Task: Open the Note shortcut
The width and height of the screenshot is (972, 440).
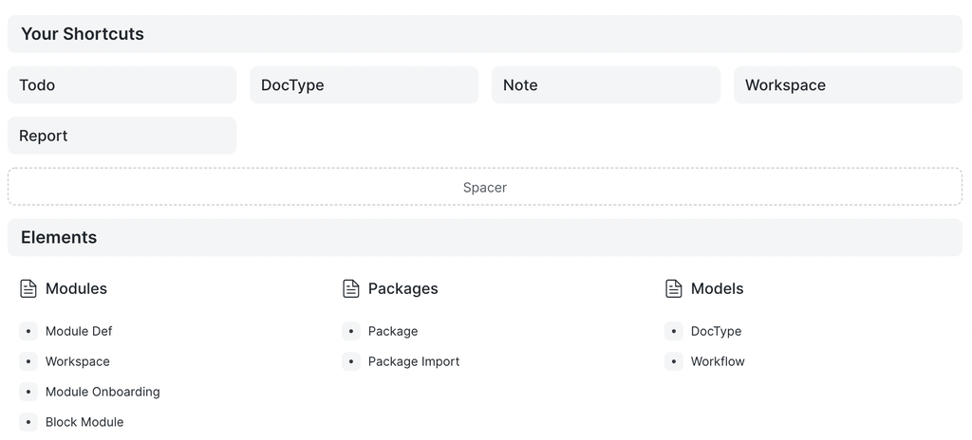Action: click(x=606, y=85)
